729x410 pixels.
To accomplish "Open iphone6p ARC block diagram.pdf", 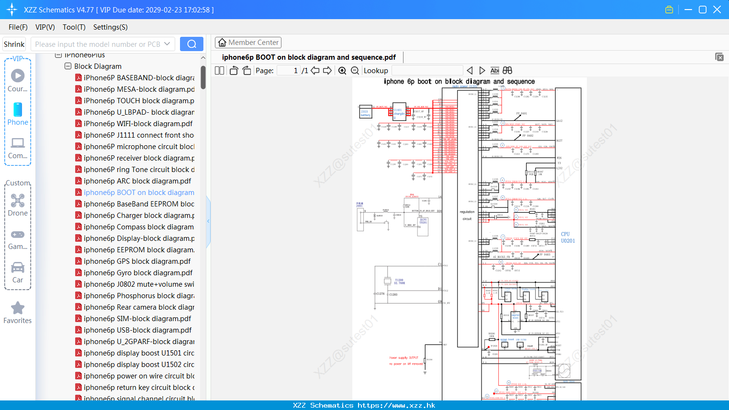I will click(133, 181).
